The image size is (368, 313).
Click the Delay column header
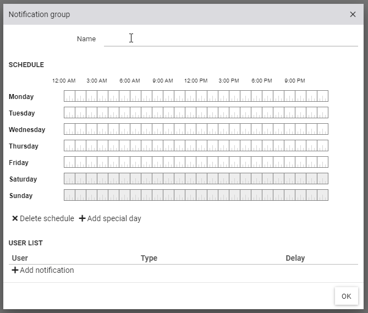295,258
